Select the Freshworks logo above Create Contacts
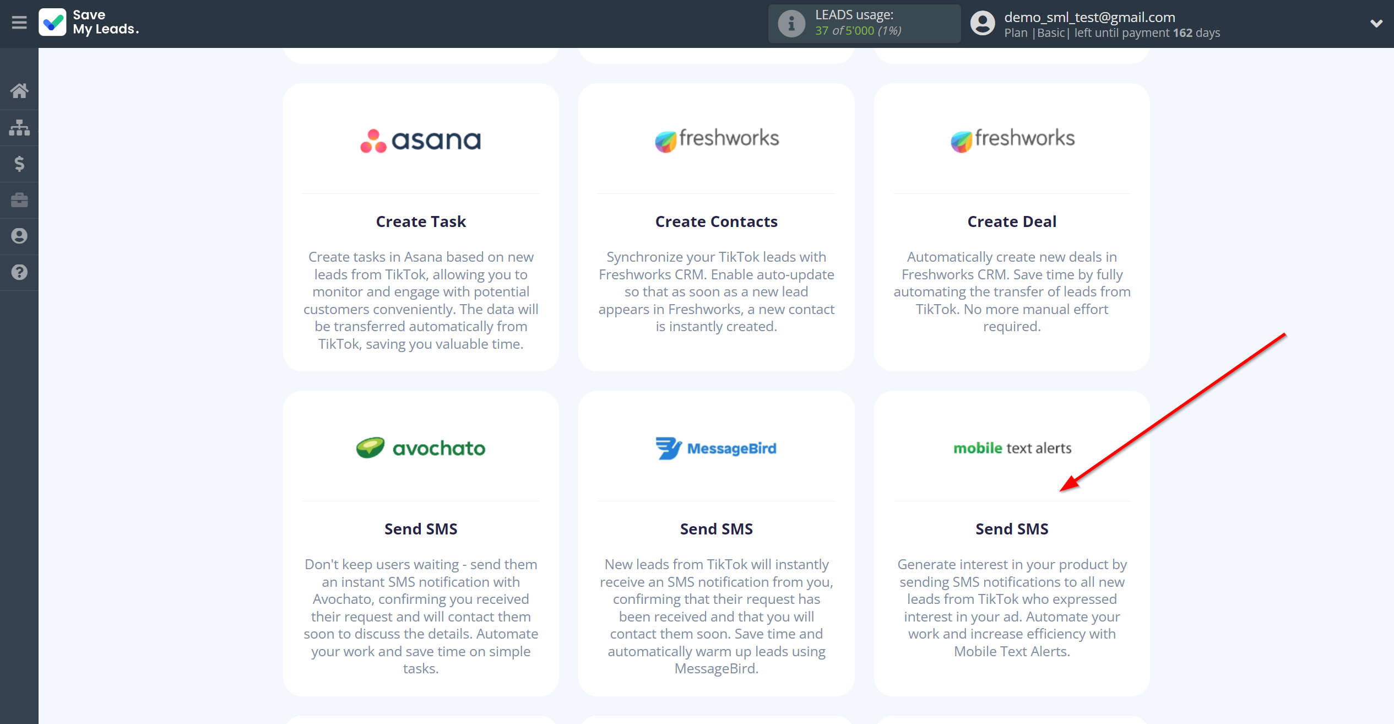1394x724 pixels. [717, 139]
